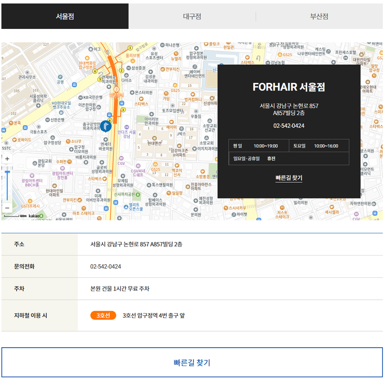Click the phone number 02-542-0424 in the black info box

coord(289,126)
